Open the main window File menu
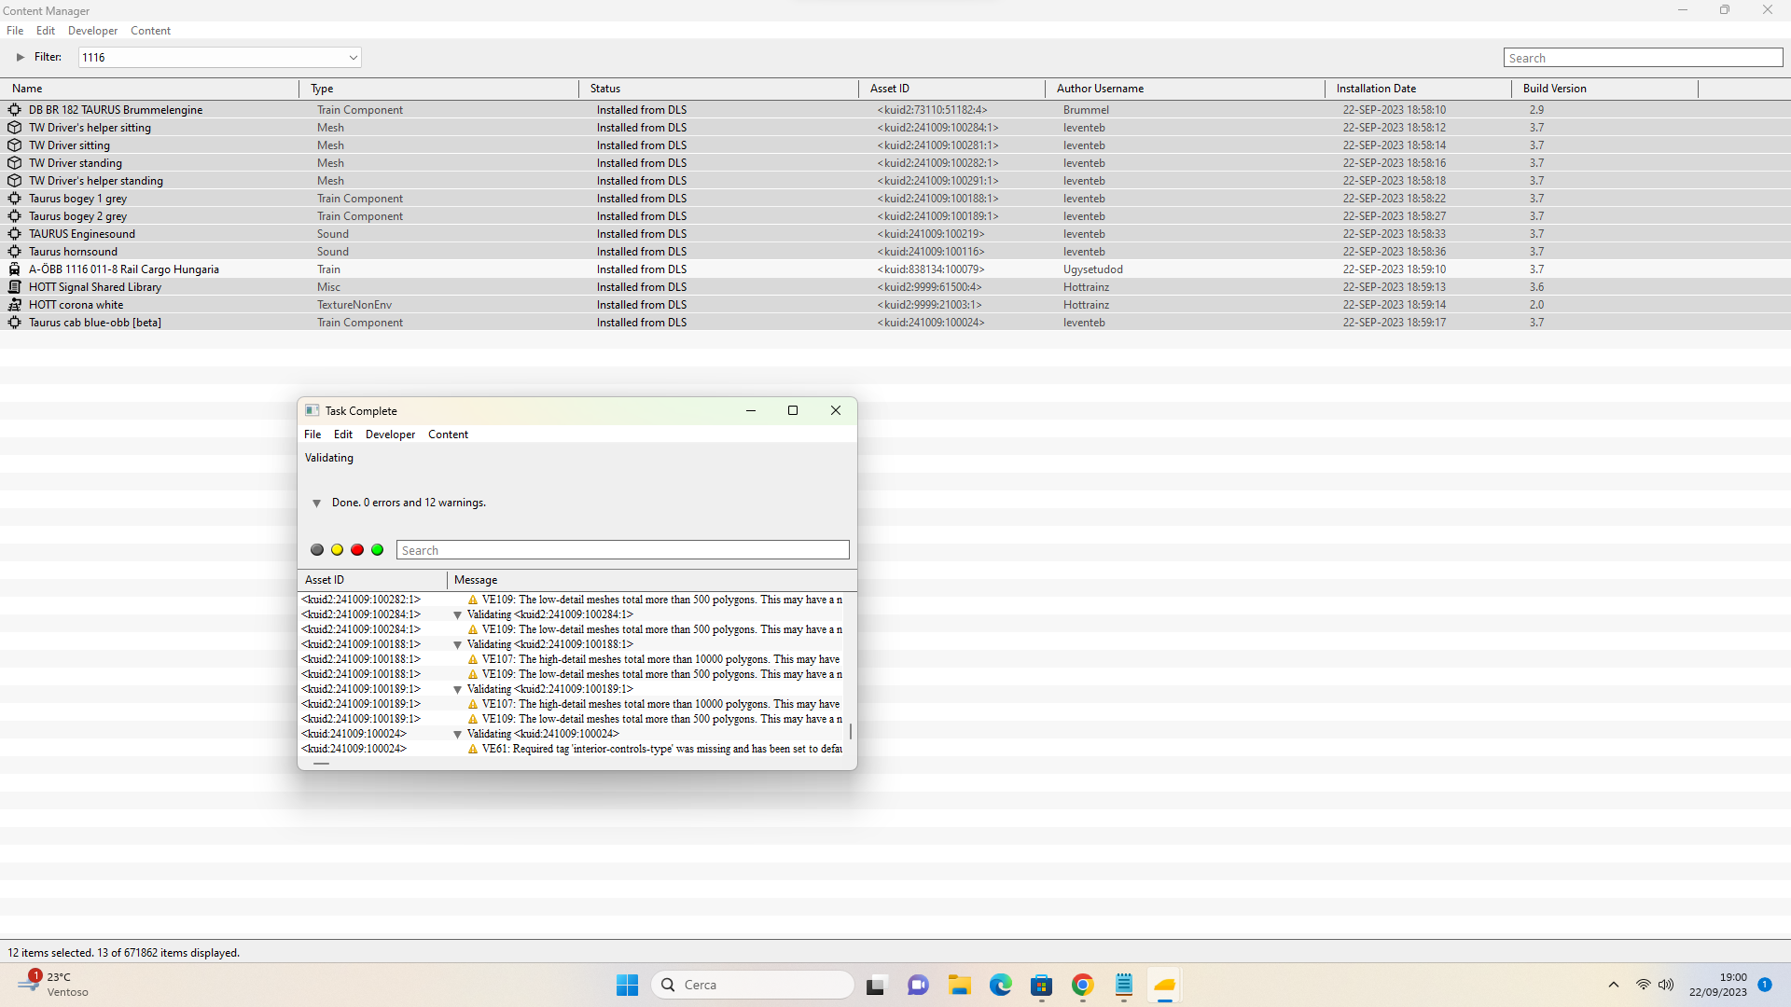 tap(15, 31)
